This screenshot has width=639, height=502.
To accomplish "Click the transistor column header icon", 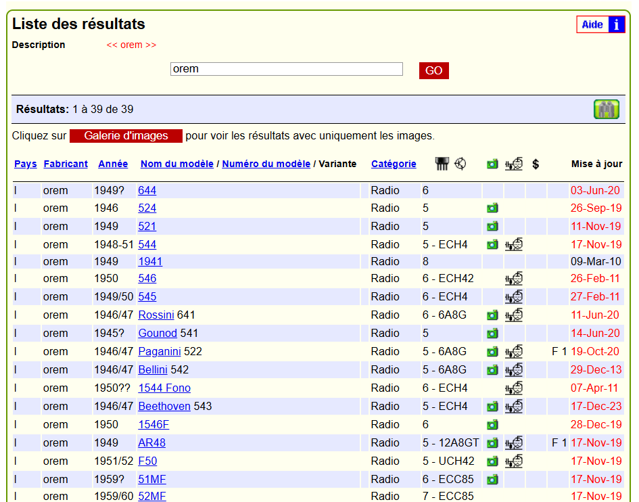I will 460,164.
